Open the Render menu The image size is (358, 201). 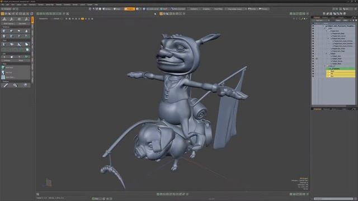click(75, 4)
